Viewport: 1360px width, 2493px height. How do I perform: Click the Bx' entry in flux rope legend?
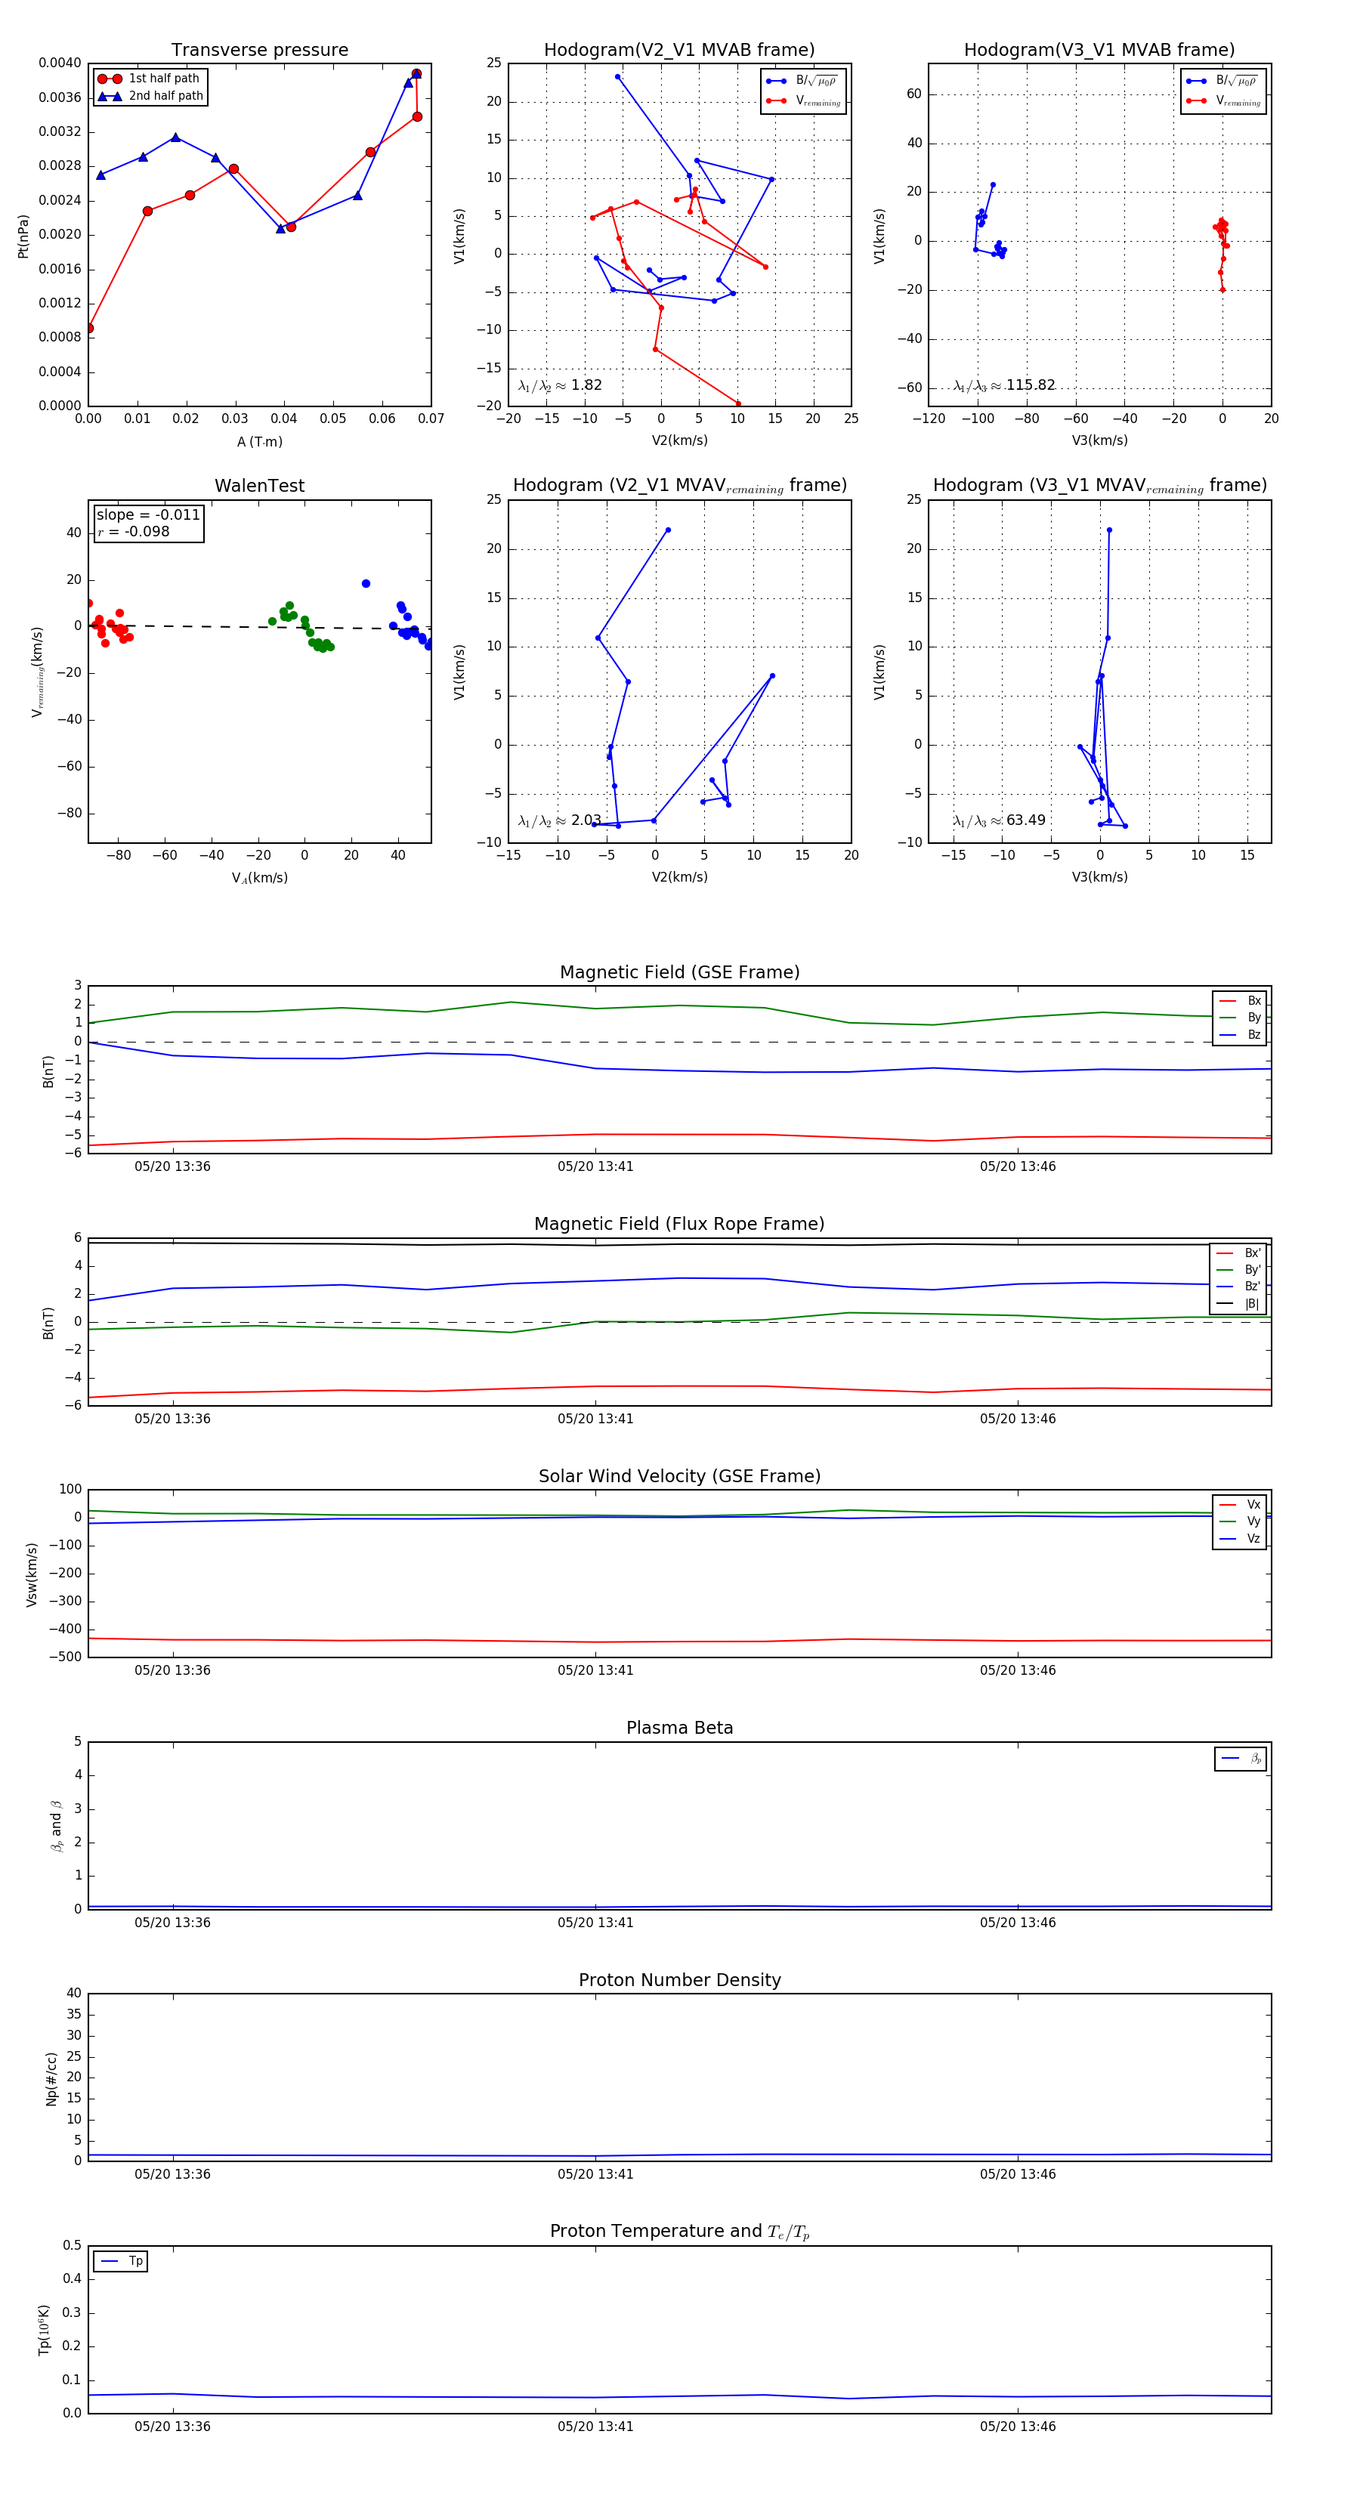1238,1253
